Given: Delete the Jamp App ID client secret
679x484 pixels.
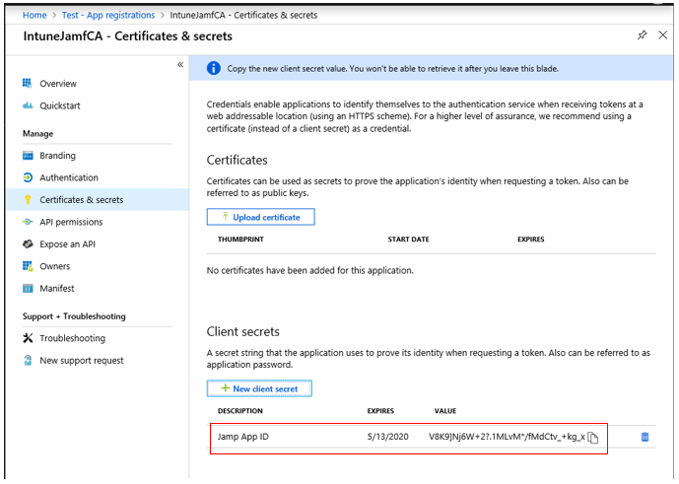Looking at the screenshot, I should coord(645,437).
